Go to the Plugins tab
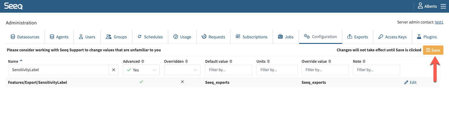 click(427, 37)
